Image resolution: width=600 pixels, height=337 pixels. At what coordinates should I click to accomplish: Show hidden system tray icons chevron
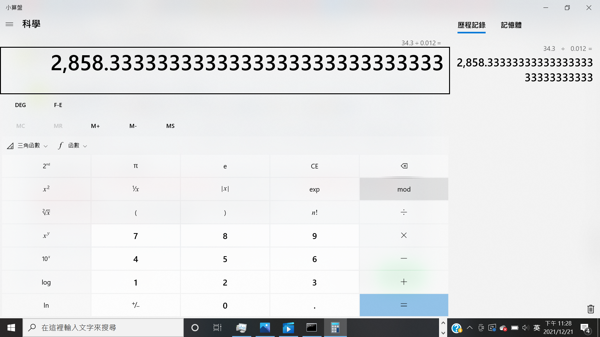[469, 328]
